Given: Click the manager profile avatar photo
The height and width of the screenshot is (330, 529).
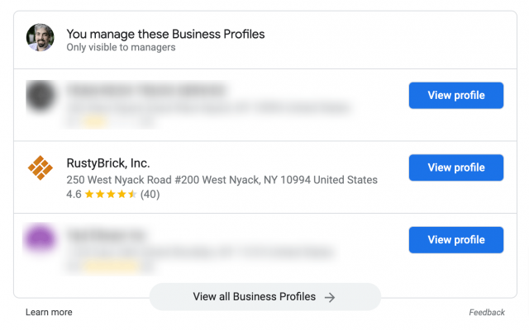Looking at the screenshot, I should pos(40,37).
